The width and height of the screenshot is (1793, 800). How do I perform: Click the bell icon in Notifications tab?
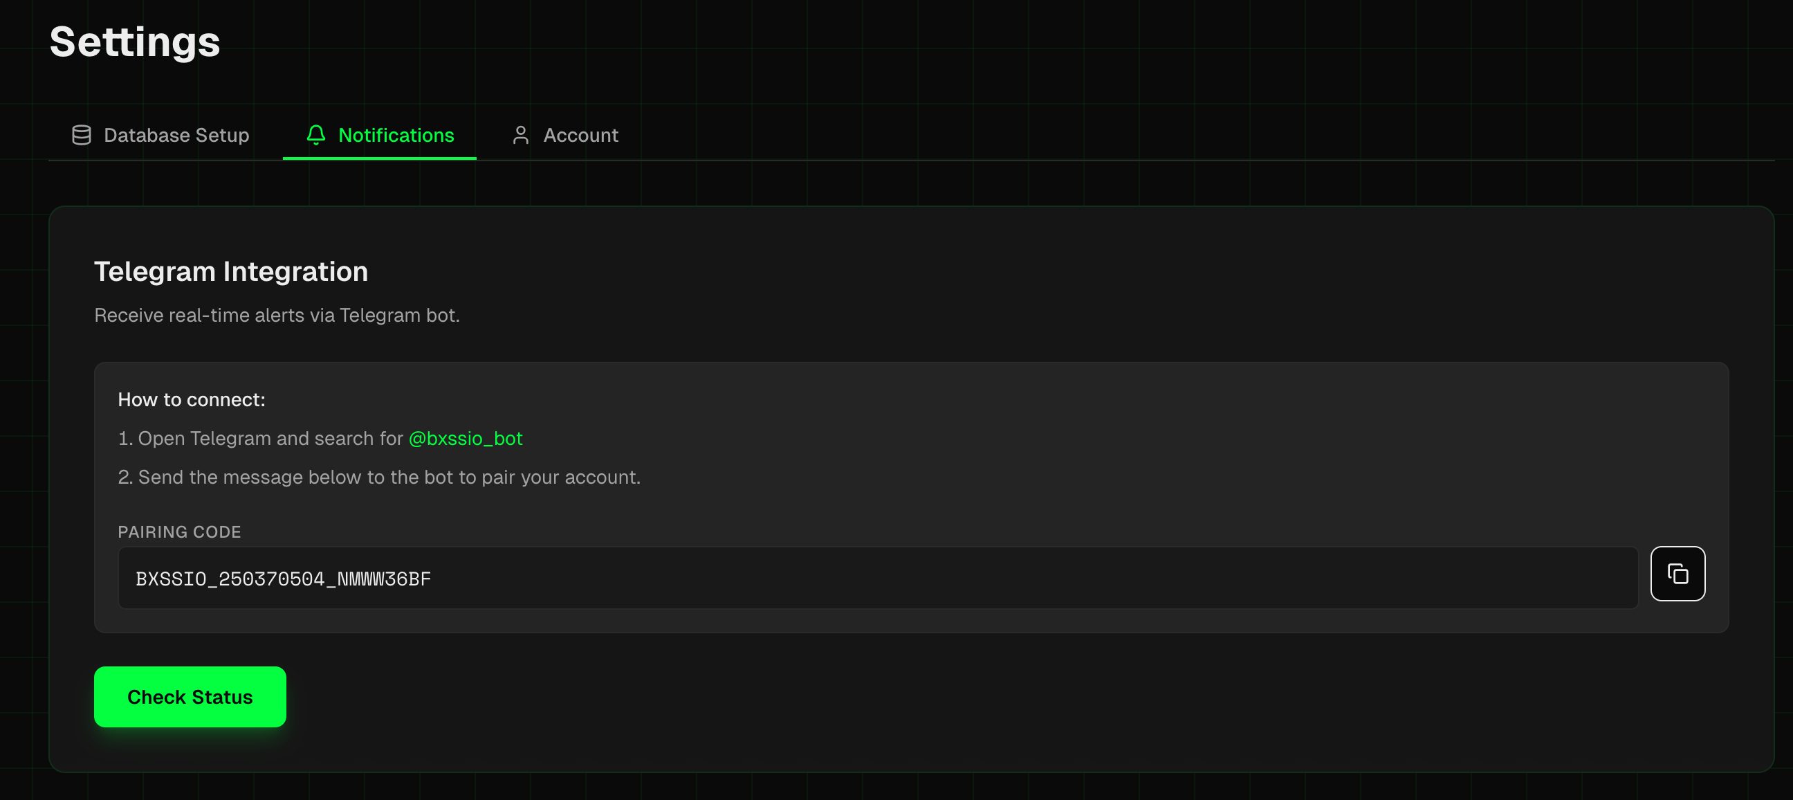(317, 135)
